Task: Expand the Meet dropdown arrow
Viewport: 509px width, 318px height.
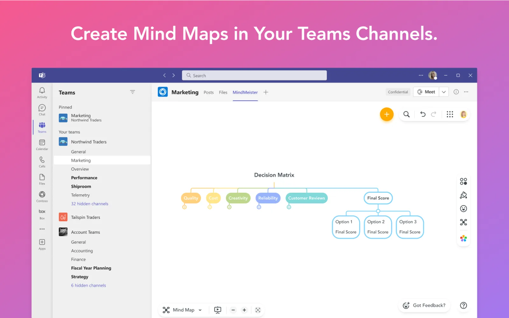Action: pyautogui.click(x=444, y=92)
